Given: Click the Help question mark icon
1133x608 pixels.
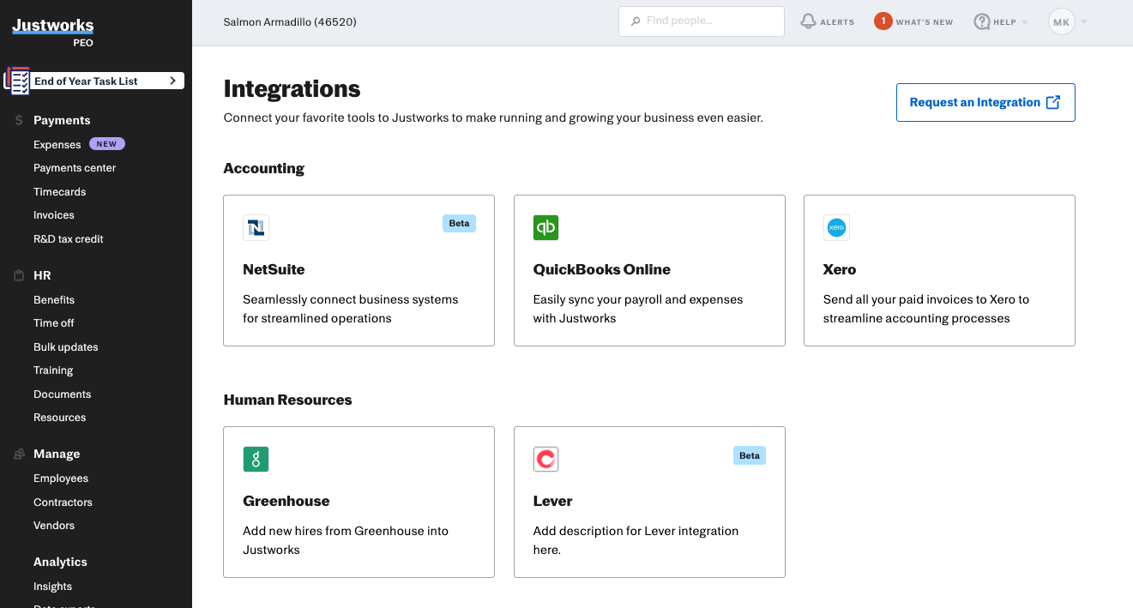Looking at the screenshot, I should 982,21.
